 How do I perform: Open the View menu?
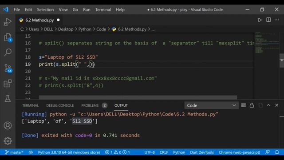[63, 10]
